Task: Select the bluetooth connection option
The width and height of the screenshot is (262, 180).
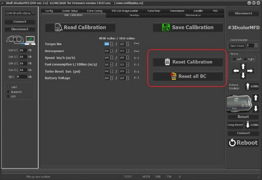Action: pos(9,91)
